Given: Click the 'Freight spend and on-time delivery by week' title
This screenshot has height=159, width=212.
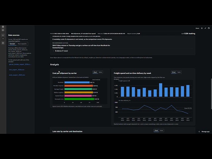Looking at the screenshot, I should [132, 73].
